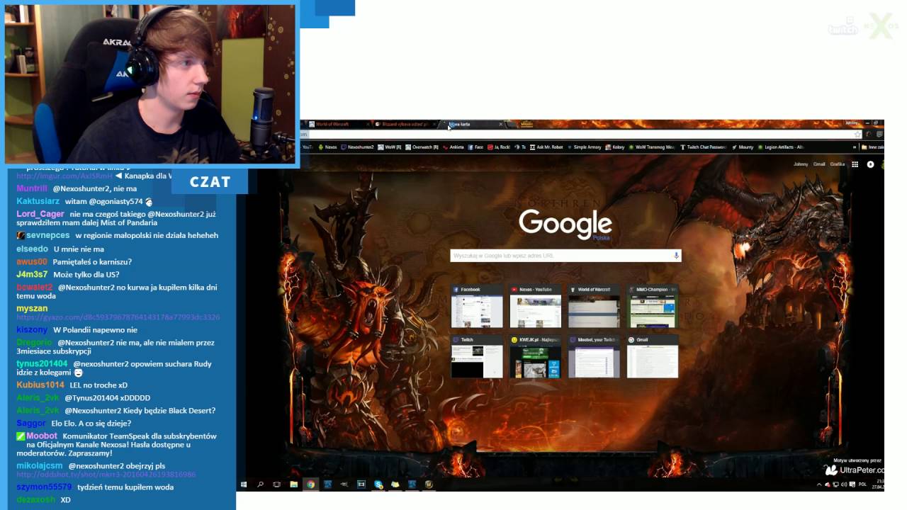The height and width of the screenshot is (510, 907).
Task: Open the Gmail most-visited thumbnail
Action: (653, 356)
